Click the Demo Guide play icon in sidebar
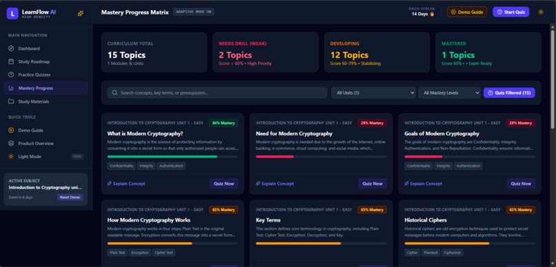Screen dimensions: 556x267 point(11,130)
